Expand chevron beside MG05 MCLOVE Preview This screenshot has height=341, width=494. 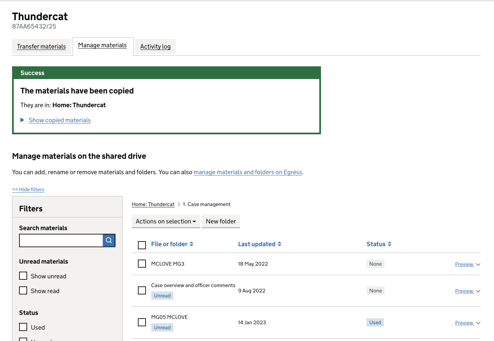(x=478, y=323)
